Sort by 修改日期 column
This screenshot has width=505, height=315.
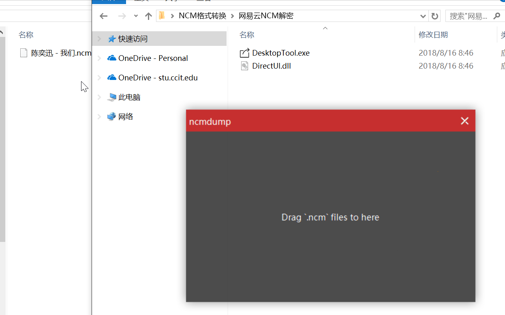point(433,35)
